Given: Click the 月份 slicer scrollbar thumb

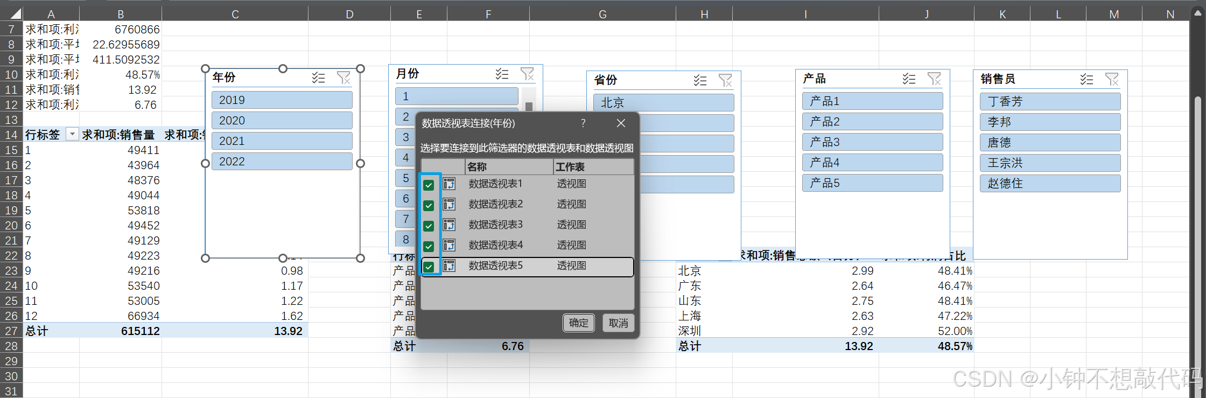Looking at the screenshot, I should [x=529, y=107].
